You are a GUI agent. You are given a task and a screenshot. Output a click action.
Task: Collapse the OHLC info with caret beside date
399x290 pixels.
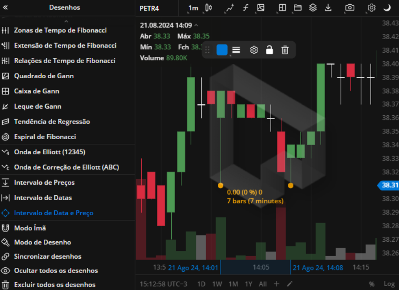(x=196, y=25)
